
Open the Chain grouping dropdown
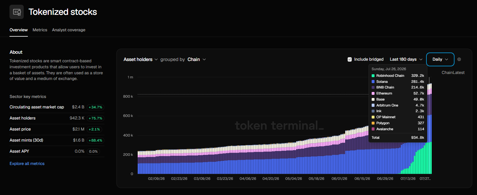point(197,59)
